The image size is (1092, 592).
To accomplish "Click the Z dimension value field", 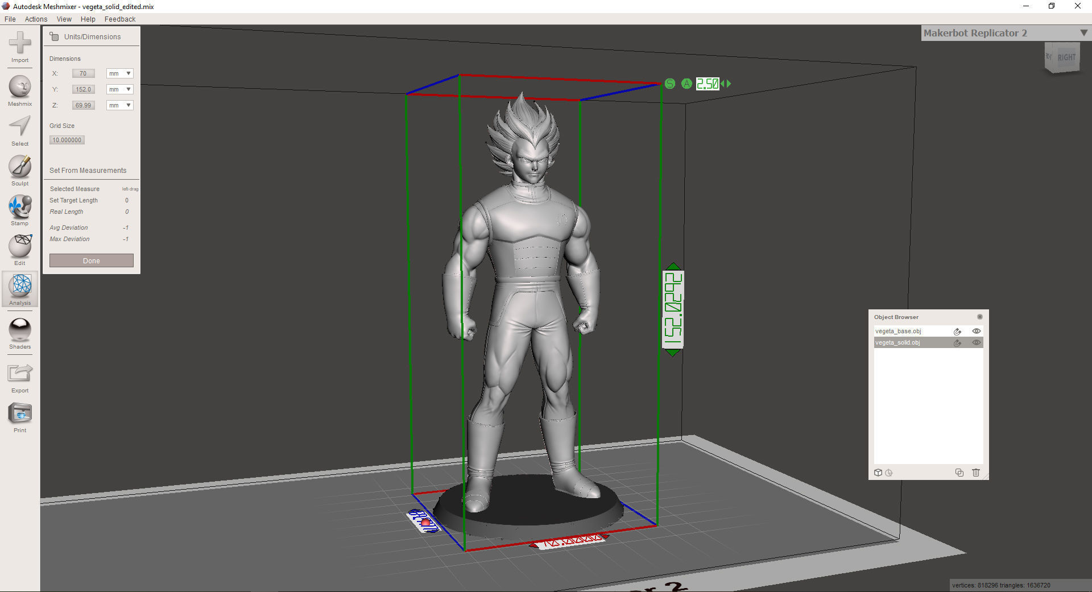I will [84, 105].
